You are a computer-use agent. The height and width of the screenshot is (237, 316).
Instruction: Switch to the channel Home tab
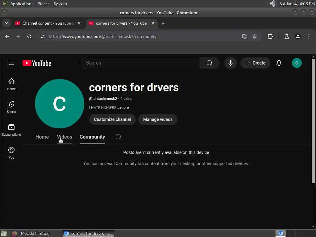(x=42, y=137)
